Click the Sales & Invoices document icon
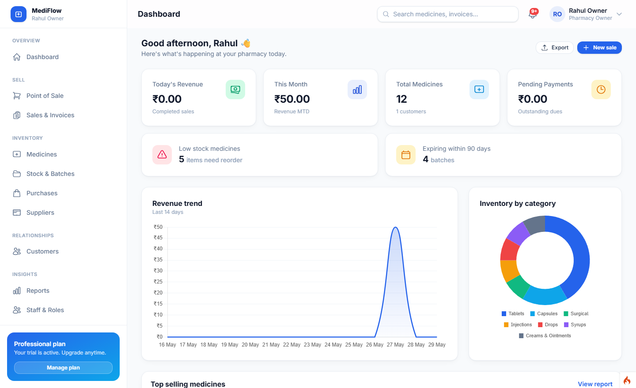Viewport: 636px width, 388px height. [17, 115]
